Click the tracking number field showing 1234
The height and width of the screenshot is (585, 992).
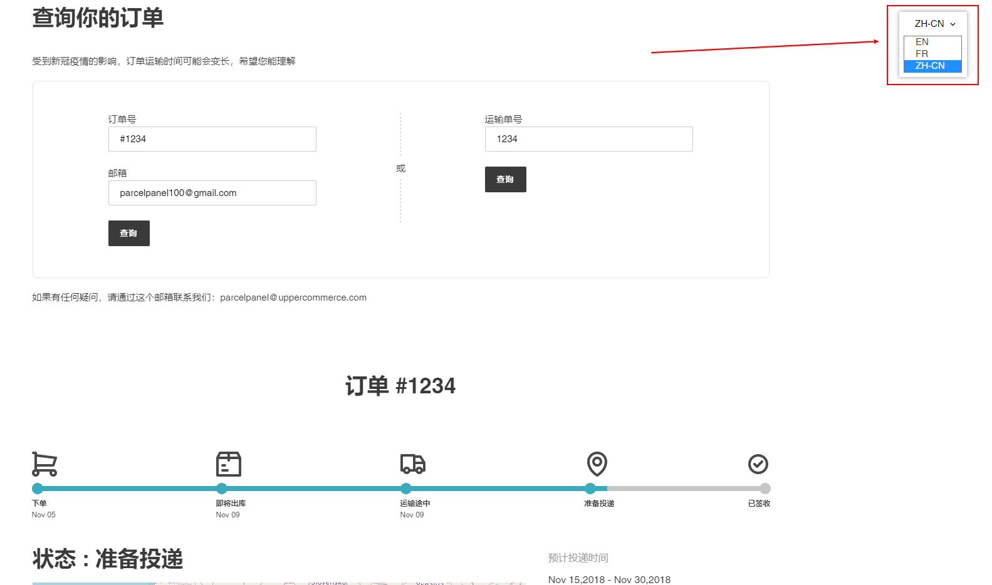click(x=589, y=139)
